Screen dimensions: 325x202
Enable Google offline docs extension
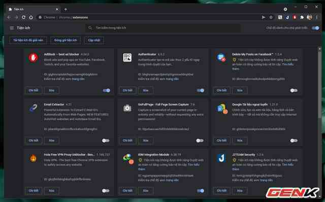point(294,141)
